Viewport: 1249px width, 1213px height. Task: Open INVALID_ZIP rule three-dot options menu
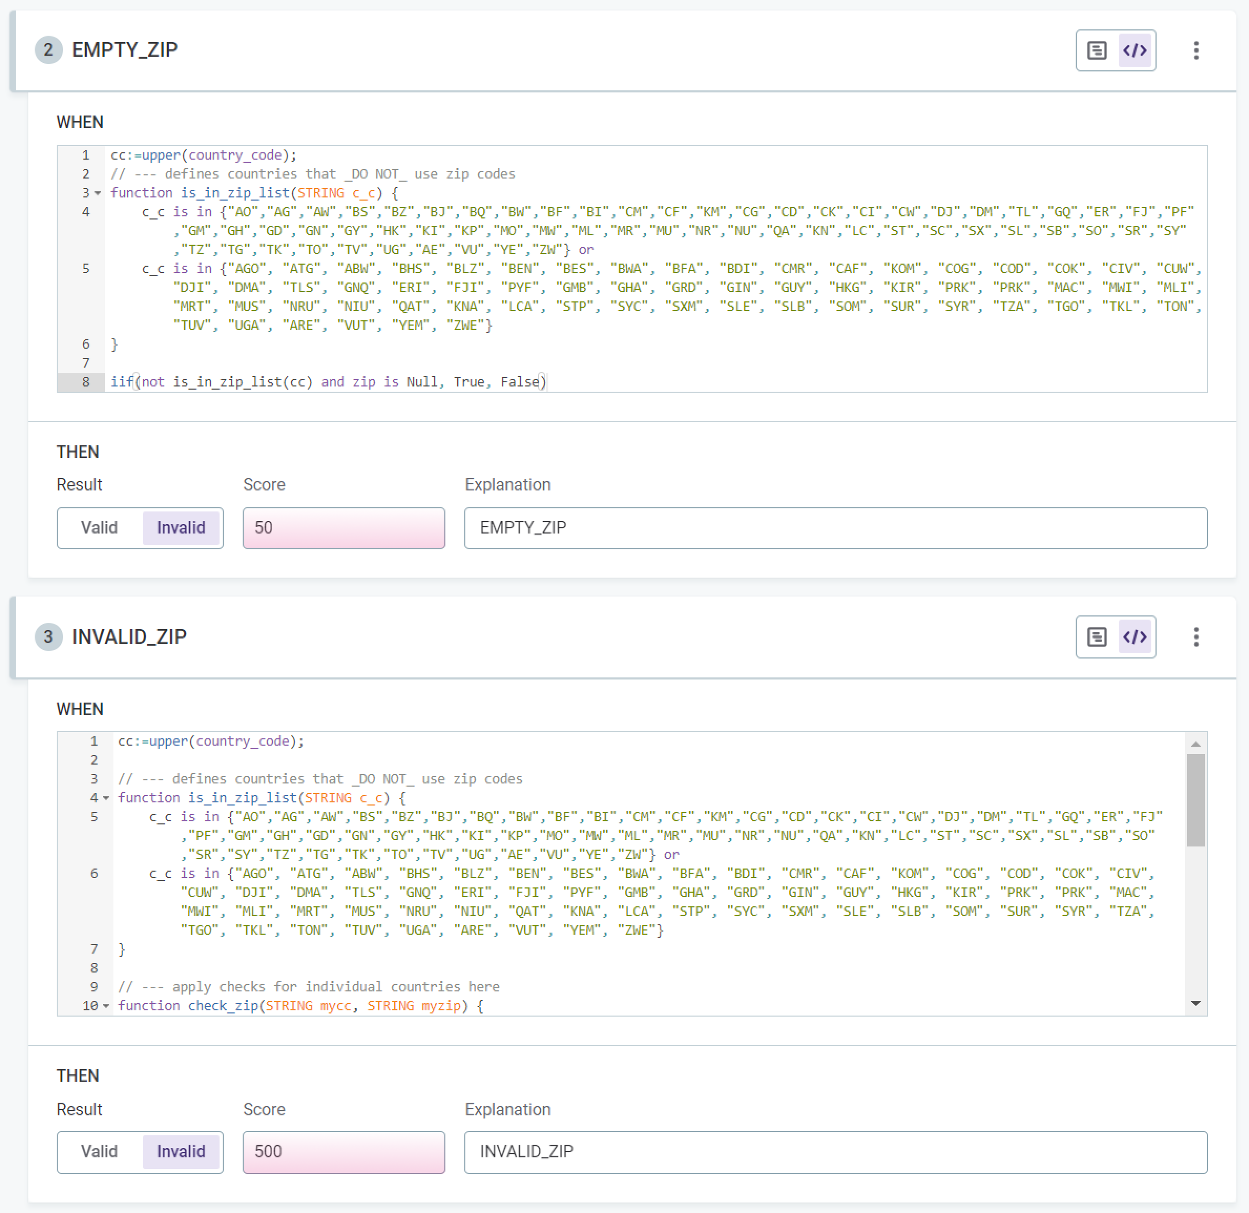pos(1195,636)
